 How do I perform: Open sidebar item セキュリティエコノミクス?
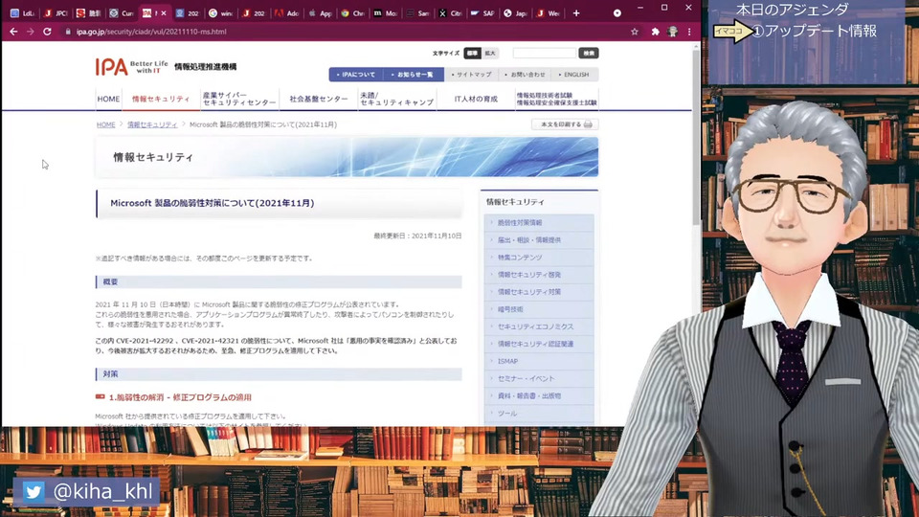(539, 326)
